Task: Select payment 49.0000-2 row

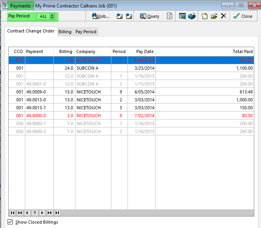Action: (x=131, y=131)
